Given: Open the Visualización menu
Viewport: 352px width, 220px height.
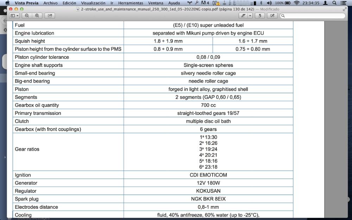Looking at the screenshot, I should [x=93, y=3].
